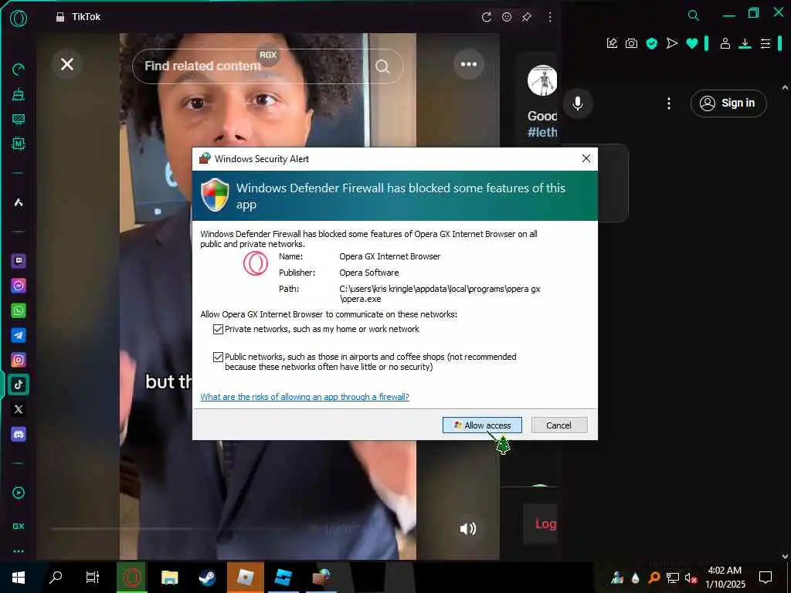Viewport: 791px width, 593px height.
Task: Open TikTok panel's vertical three-dots menu
Action: pos(550,17)
